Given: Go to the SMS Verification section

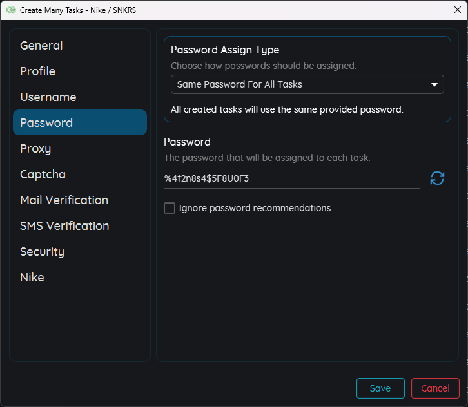Looking at the screenshot, I should pos(64,226).
